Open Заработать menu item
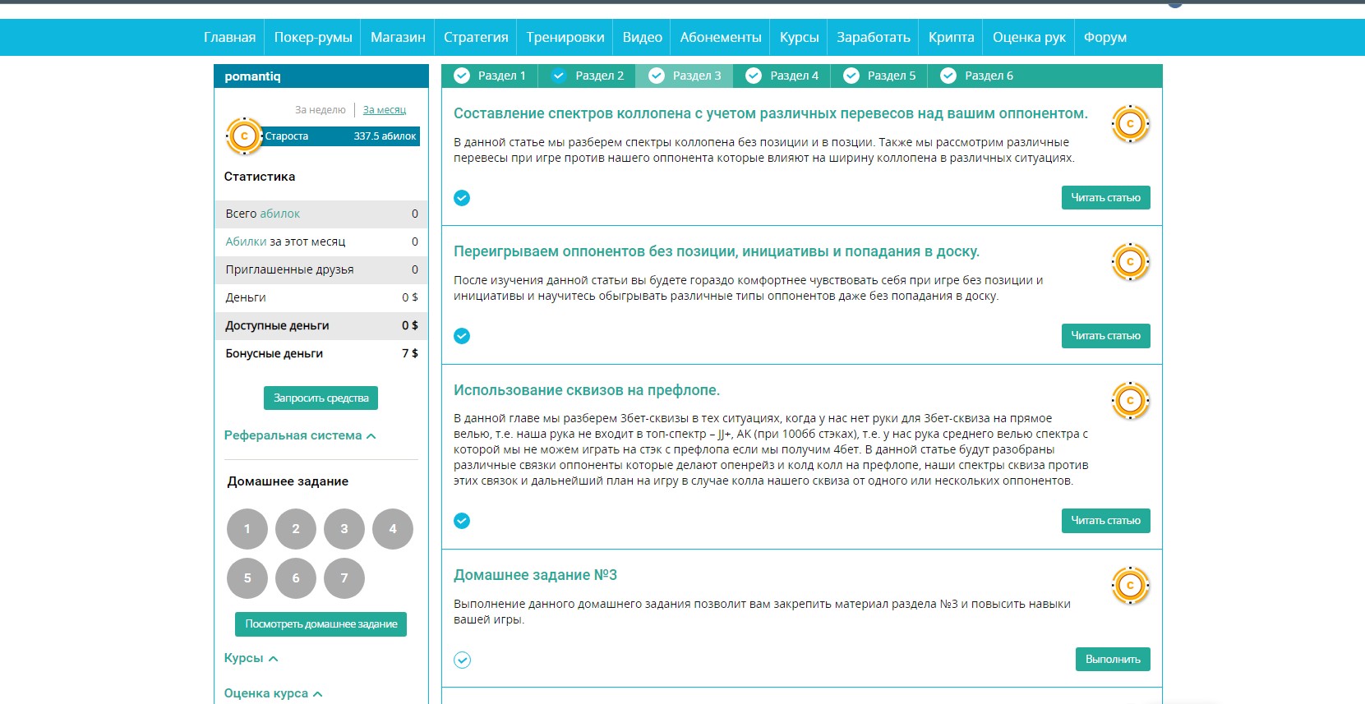 (x=874, y=37)
